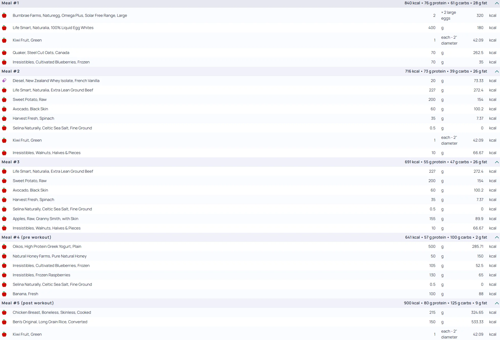500x340 pixels.
Task: Select the apple icon beside Granny Smith Apples
Action: tap(4, 219)
